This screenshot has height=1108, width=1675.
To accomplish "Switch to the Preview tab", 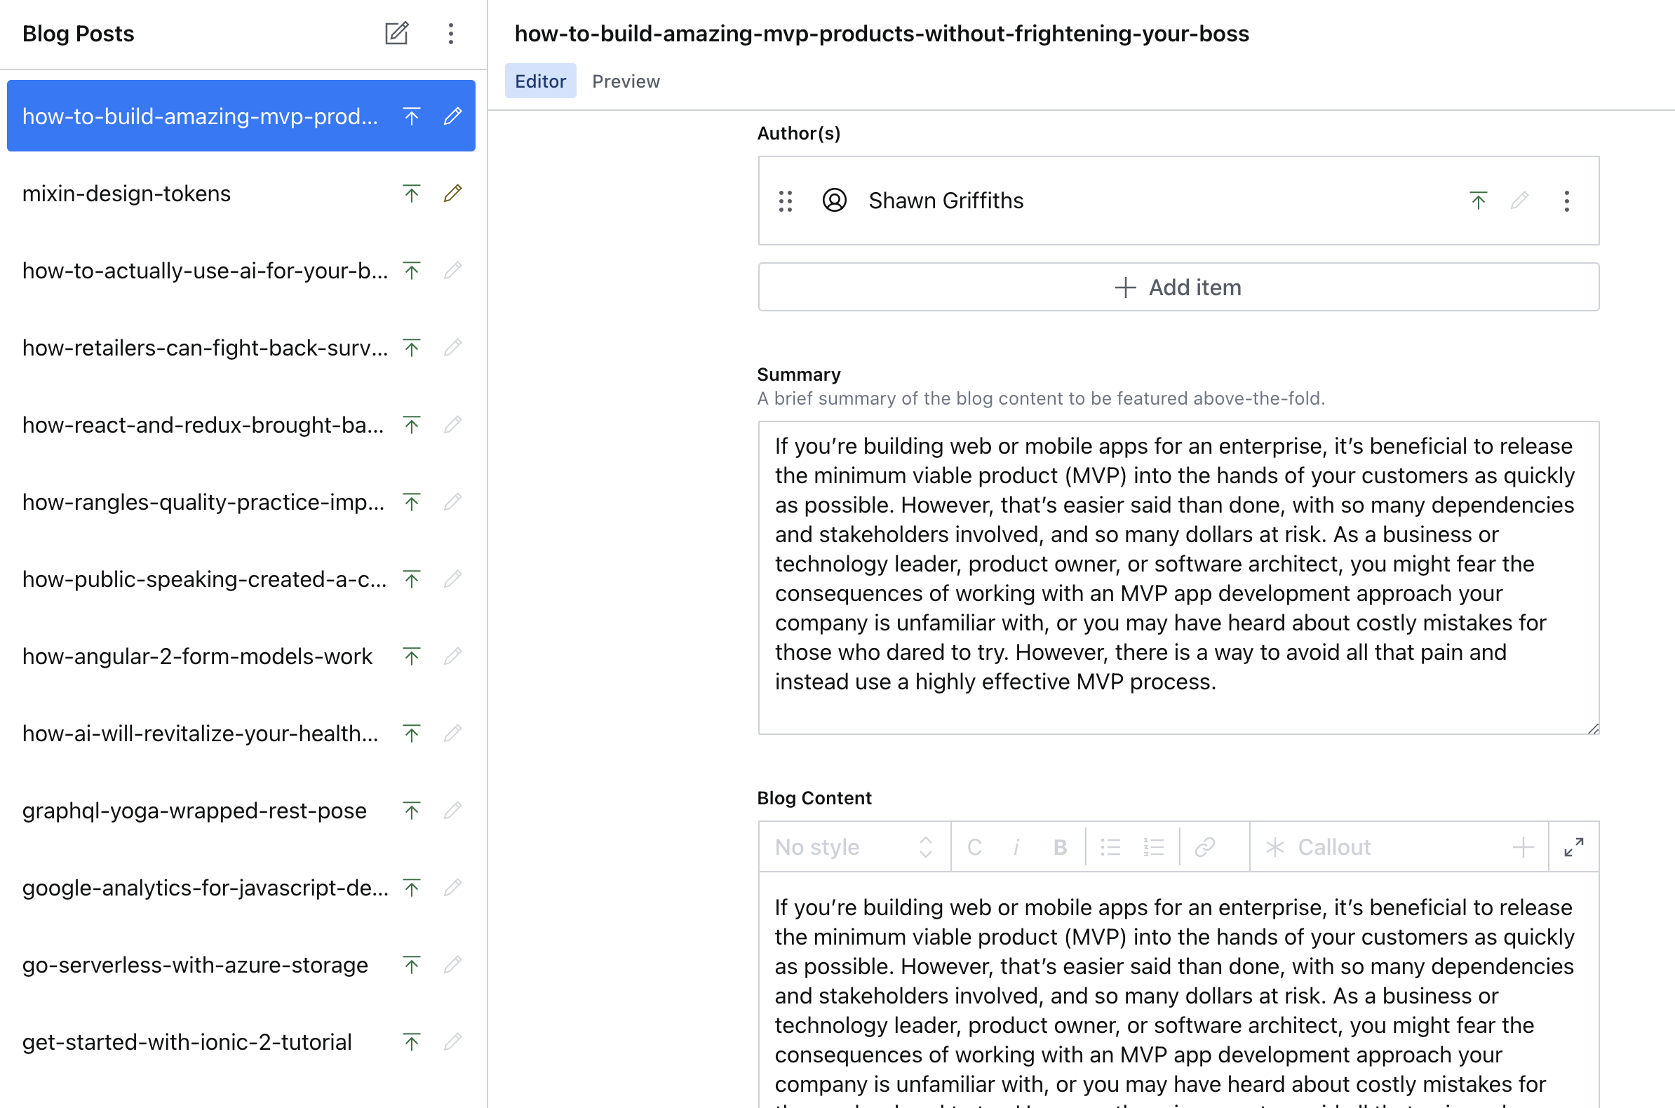I will pos(626,81).
